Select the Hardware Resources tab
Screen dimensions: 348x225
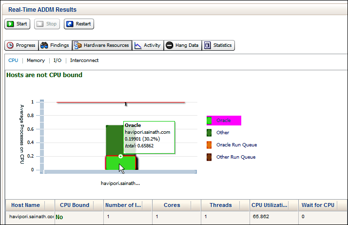coord(102,45)
